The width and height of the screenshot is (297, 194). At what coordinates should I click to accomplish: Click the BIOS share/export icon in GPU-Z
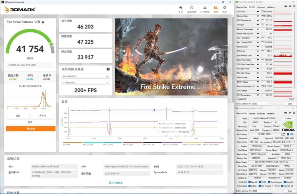point(283,134)
